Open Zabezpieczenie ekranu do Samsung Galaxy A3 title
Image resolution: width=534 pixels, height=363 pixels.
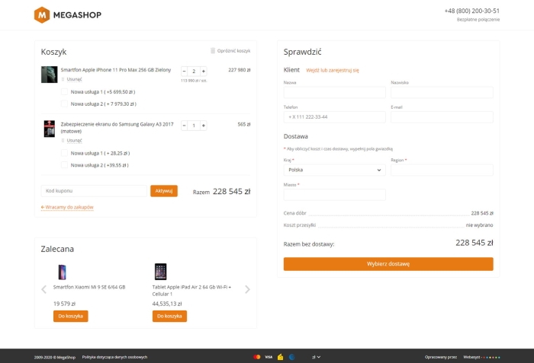[x=117, y=128]
